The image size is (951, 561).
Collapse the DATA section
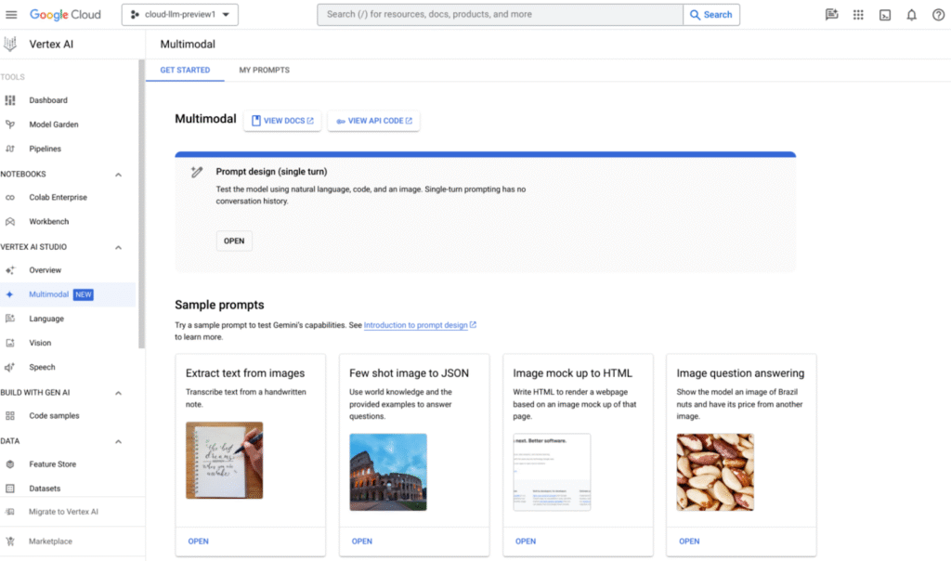click(118, 439)
